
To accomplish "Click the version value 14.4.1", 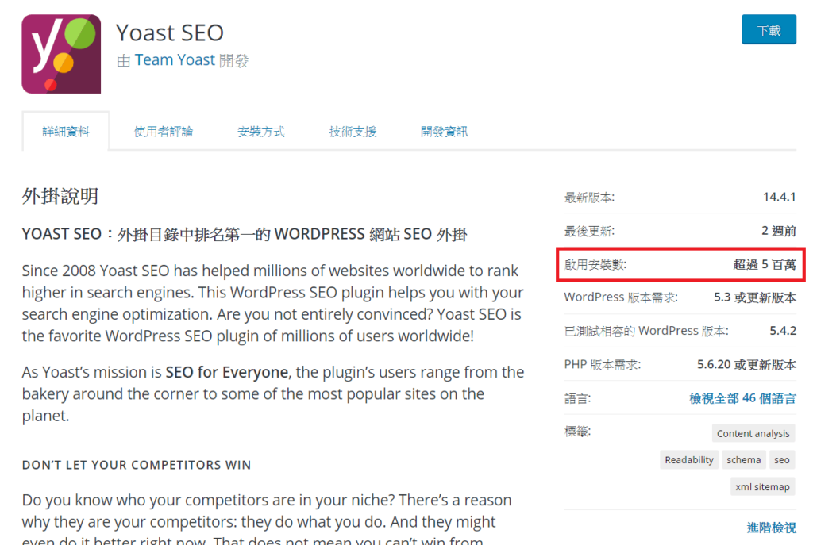I will coord(780,197).
